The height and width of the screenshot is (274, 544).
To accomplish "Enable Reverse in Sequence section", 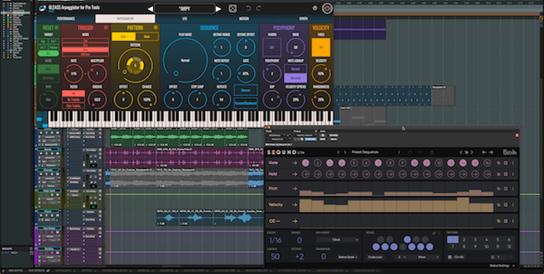I will click(246, 90).
